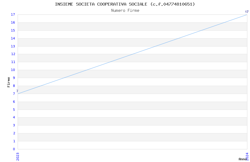Click y-axis tick value 3
The image size is (250, 162).
pyautogui.click(x=14, y=125)
